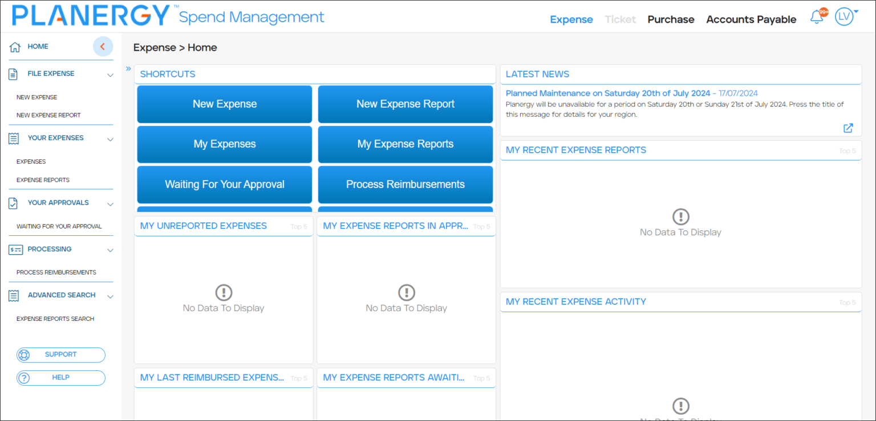Screen dimensions: 876x421
Task: Open the maintenance notice external link icon
Action: [x=848, y=128]
